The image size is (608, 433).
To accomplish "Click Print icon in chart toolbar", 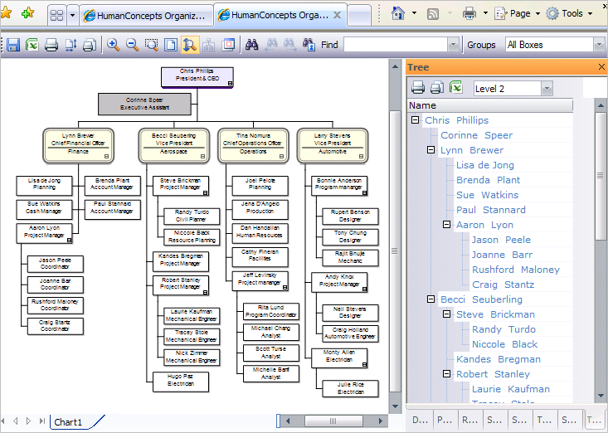I will click(x=51, y=45).
